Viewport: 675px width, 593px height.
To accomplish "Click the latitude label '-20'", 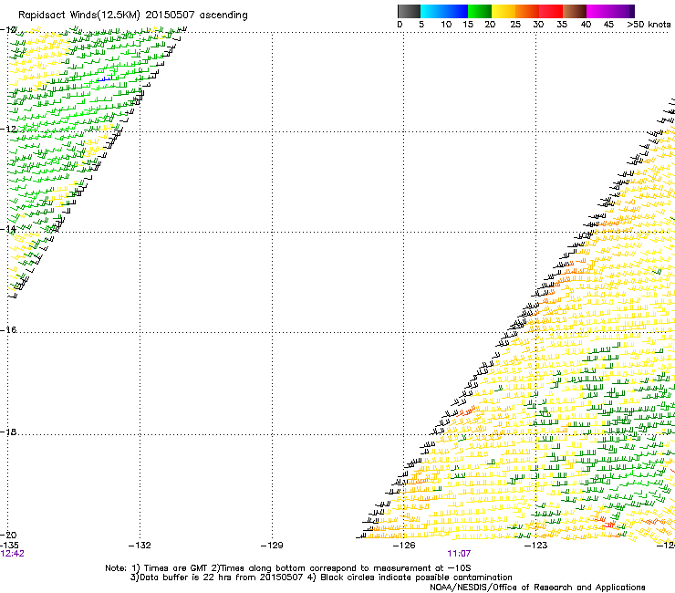I will coord(8,535).
